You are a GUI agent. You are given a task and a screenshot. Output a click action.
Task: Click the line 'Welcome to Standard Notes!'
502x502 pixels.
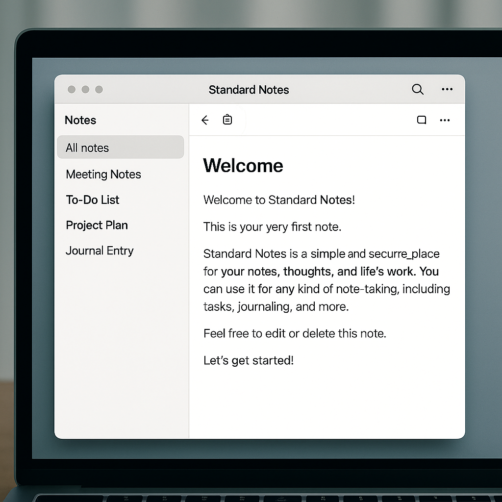pos(279,200)
